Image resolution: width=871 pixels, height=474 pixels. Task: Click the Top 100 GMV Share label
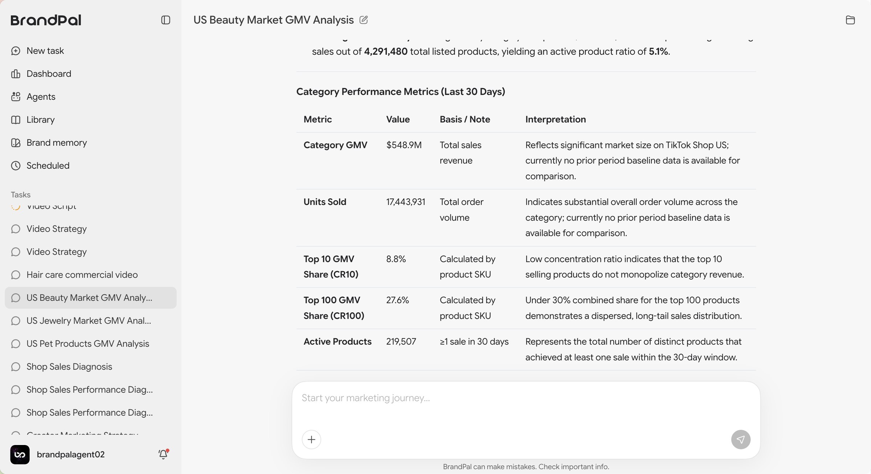click(334, 308)
